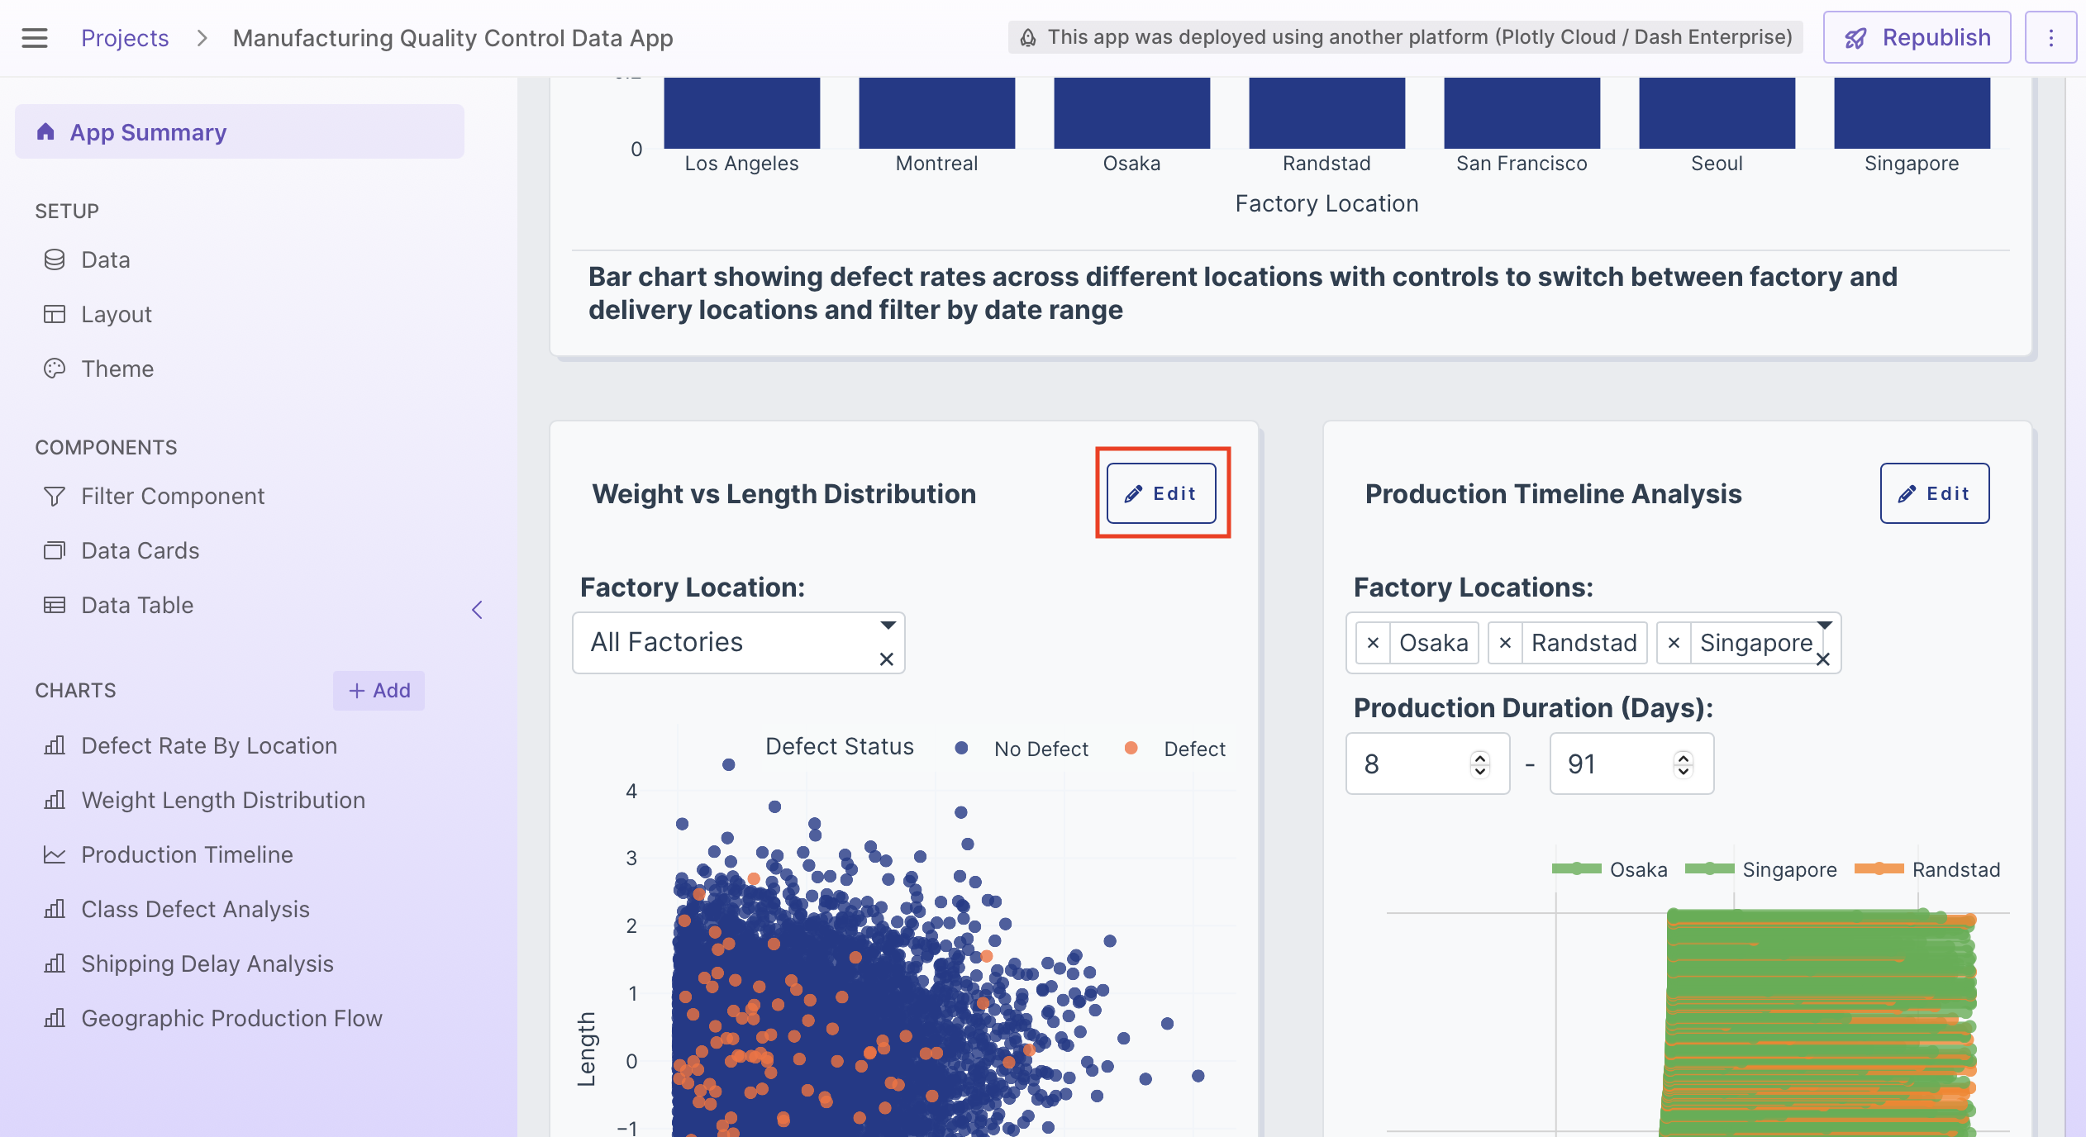Expand the All Factories dropdown
Viewport: 2086px width, 1137px height.
(888, 626)
